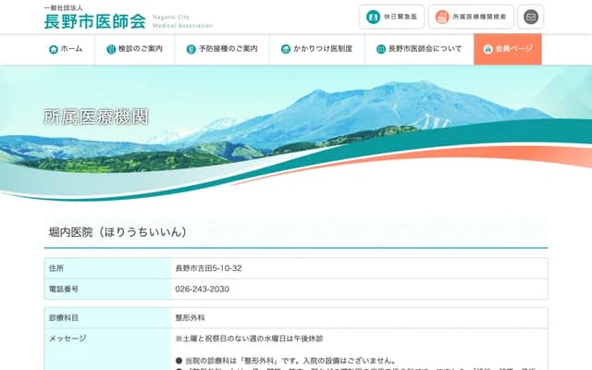Click the 検診のご案内 stethoscope icon
Viewport: 592px width, 370px height.
(111, 49)
